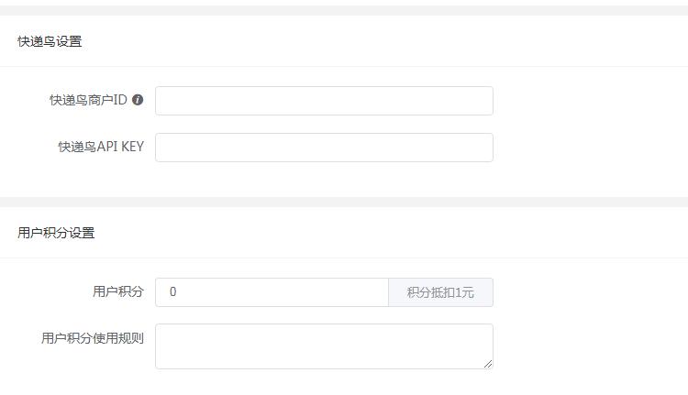Focus the 快递鸟API KEY text field

click(x=324, y=148)
